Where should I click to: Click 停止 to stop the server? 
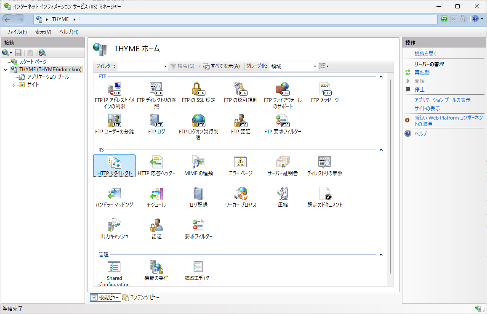pyautogui.click(x=420, y=90)
